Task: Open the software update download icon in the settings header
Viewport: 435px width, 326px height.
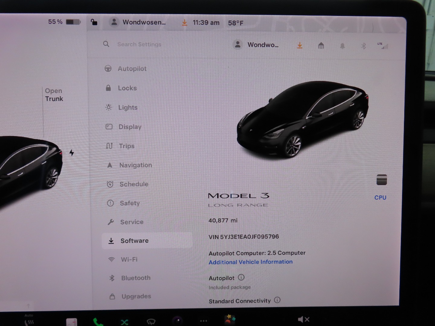Action: tap(300, 46)
